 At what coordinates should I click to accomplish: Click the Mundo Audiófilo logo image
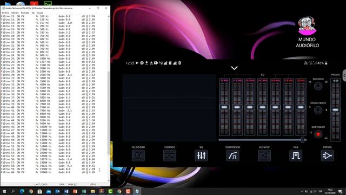tap(307, 26)
